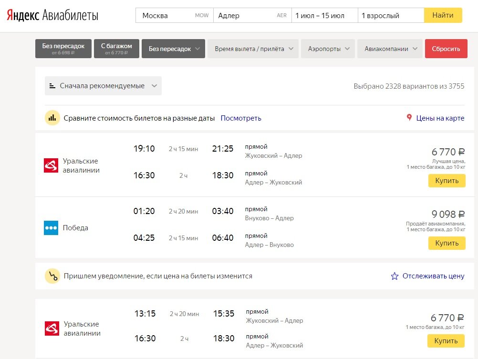This screenshot has height=359, width=478.
Task: Click the map pin icon near Цены на карте
Action: point(409,117)
